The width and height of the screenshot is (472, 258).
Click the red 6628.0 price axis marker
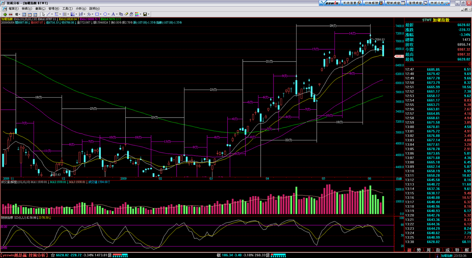pos(399,56)
